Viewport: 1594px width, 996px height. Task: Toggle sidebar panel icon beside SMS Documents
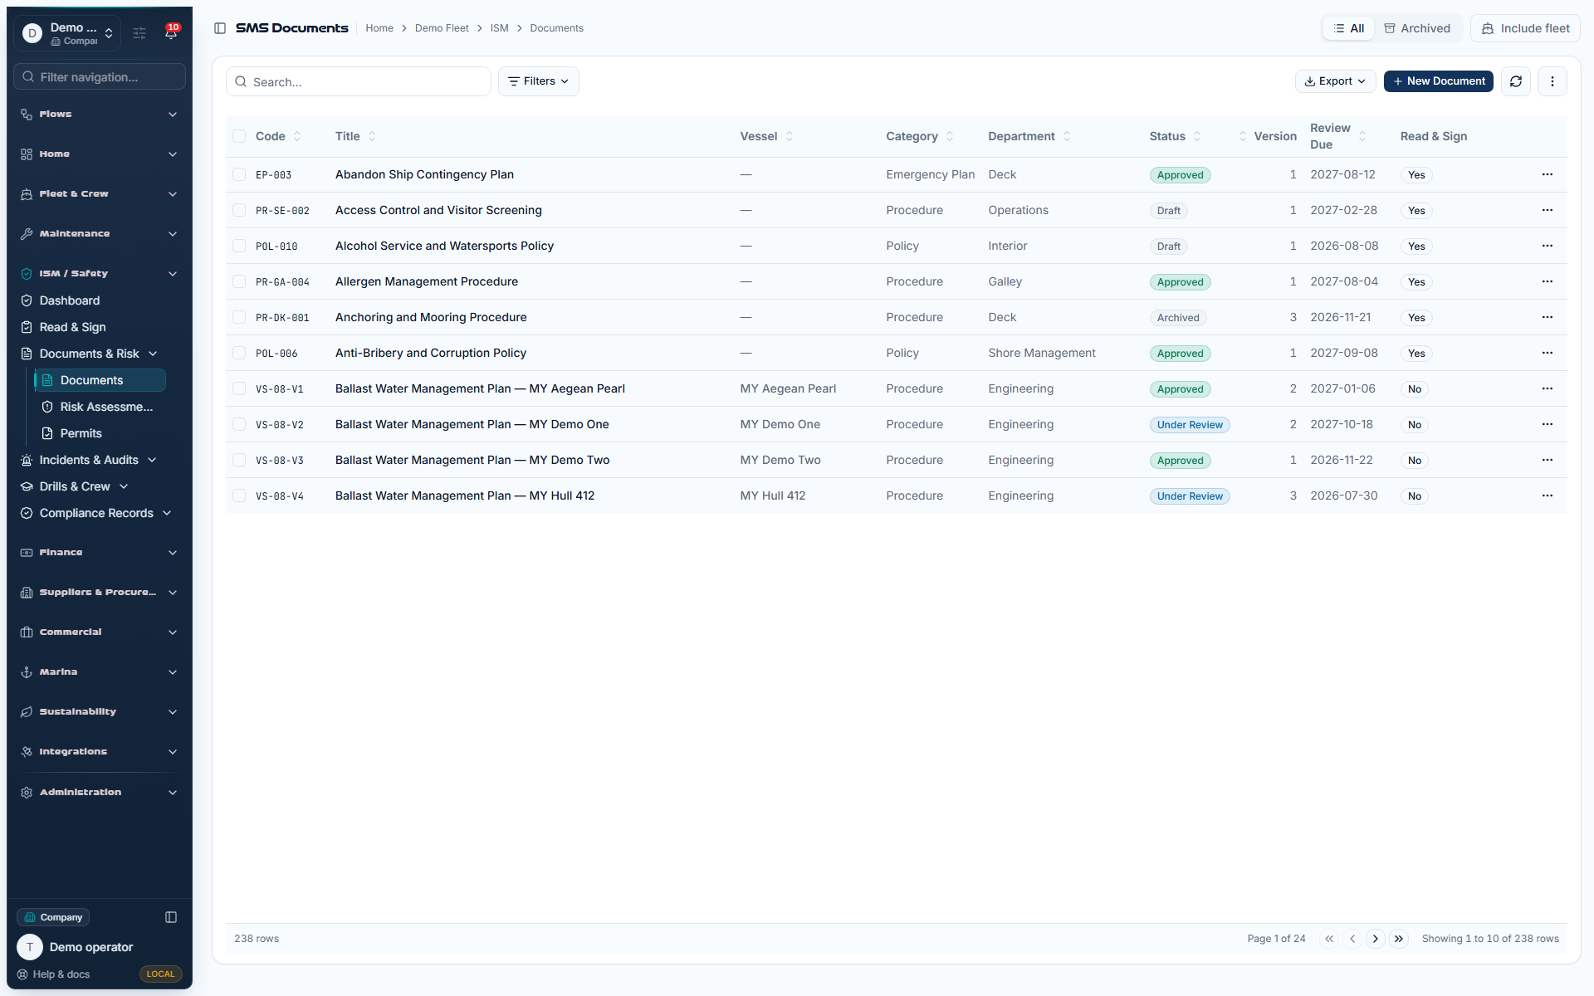pos(220,28)
